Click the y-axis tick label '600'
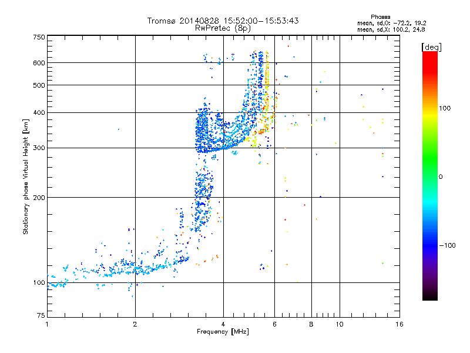The height and width of the screenshot is (353, 470). pyautogui.click(x=39, y=63)
